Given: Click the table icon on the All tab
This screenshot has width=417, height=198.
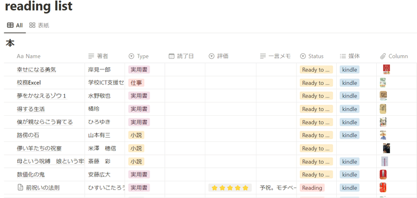Looking at the screenshot, I should (10, 26).
